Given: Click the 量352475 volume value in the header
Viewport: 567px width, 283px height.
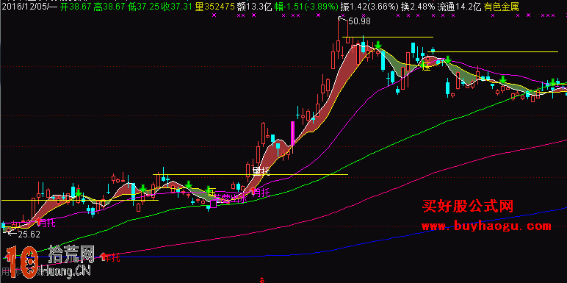Looking at the screenshot, I should tap(216, 7).
